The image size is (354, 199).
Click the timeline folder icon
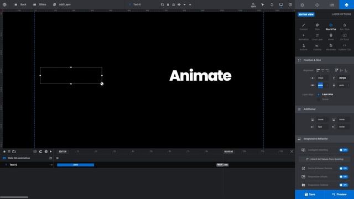pos(14,151)
